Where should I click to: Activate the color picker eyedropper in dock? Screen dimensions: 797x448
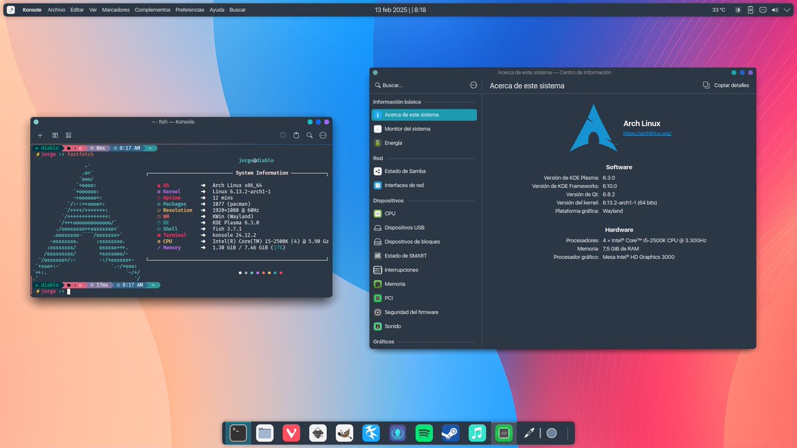(x=529, y=433)
